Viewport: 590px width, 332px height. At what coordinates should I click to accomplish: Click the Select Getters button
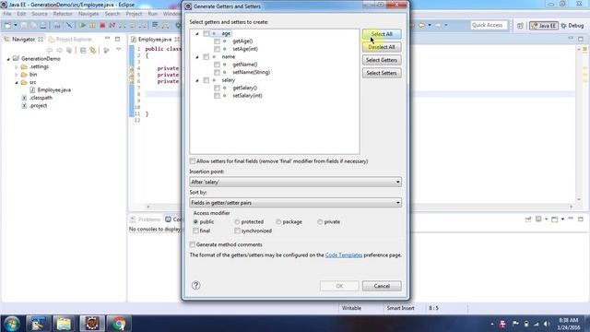tap(382, 60)
